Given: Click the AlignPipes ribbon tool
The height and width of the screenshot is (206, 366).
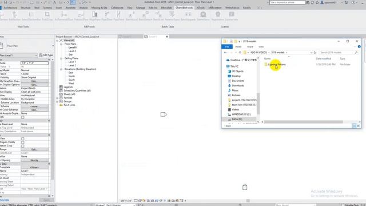Looking at the screenshot, I should tap(95, 16).
